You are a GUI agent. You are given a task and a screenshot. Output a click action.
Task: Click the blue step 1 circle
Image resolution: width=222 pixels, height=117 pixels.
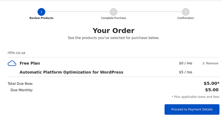click(41, 12)
